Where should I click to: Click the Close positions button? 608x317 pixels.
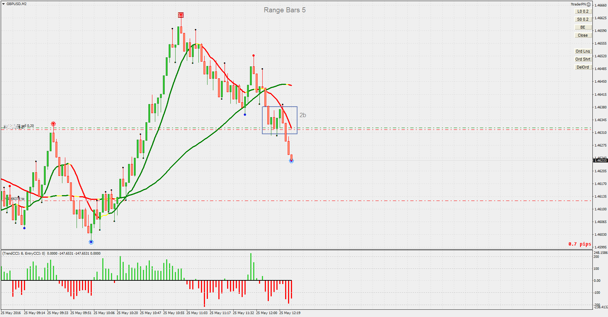click(583, 35)
